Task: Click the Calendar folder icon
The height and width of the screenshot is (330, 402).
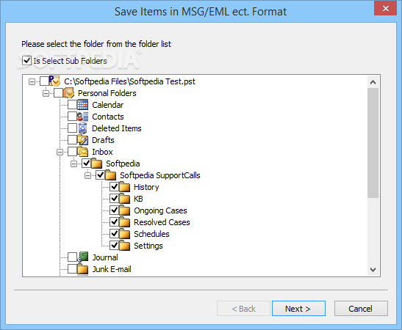Action: [x=82, y=105]
